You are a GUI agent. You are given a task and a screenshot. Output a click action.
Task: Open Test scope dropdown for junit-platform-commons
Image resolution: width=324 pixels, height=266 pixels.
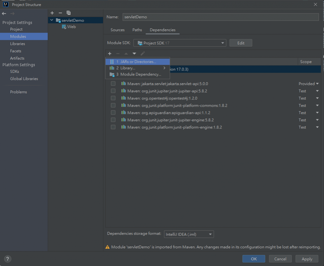coord(317,105)
